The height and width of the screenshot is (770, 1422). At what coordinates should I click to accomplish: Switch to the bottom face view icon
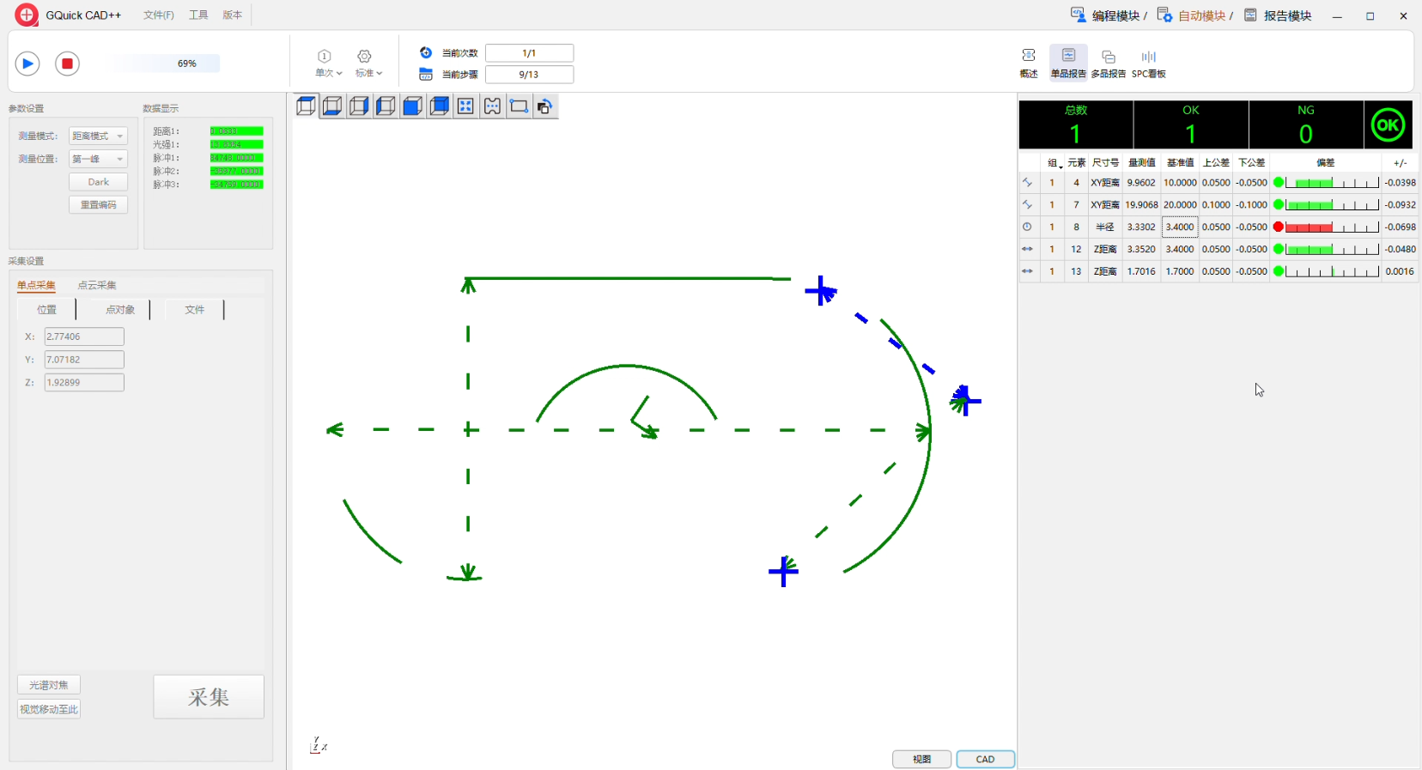pos(332,106)
